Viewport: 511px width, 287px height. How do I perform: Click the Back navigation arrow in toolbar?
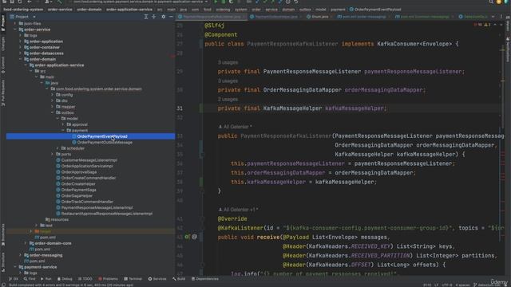pos(30,2)
